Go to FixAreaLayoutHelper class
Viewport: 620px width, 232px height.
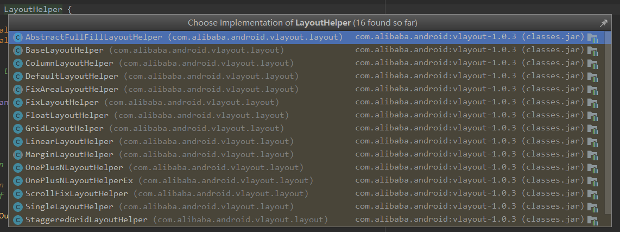coord(307,90)
